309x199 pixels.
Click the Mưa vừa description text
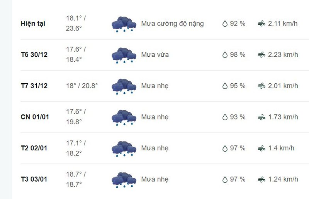155,55
